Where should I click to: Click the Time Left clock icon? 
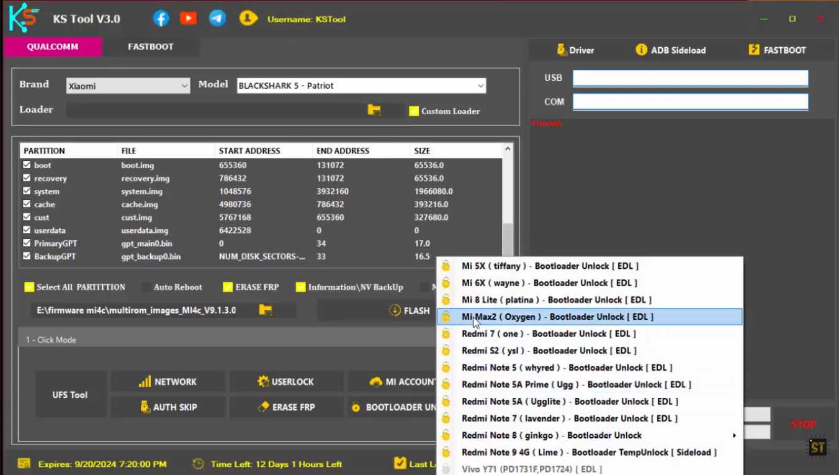(x=198, y=464)
